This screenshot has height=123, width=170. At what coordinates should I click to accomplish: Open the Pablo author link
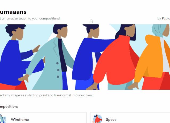(x=166, y=19)
